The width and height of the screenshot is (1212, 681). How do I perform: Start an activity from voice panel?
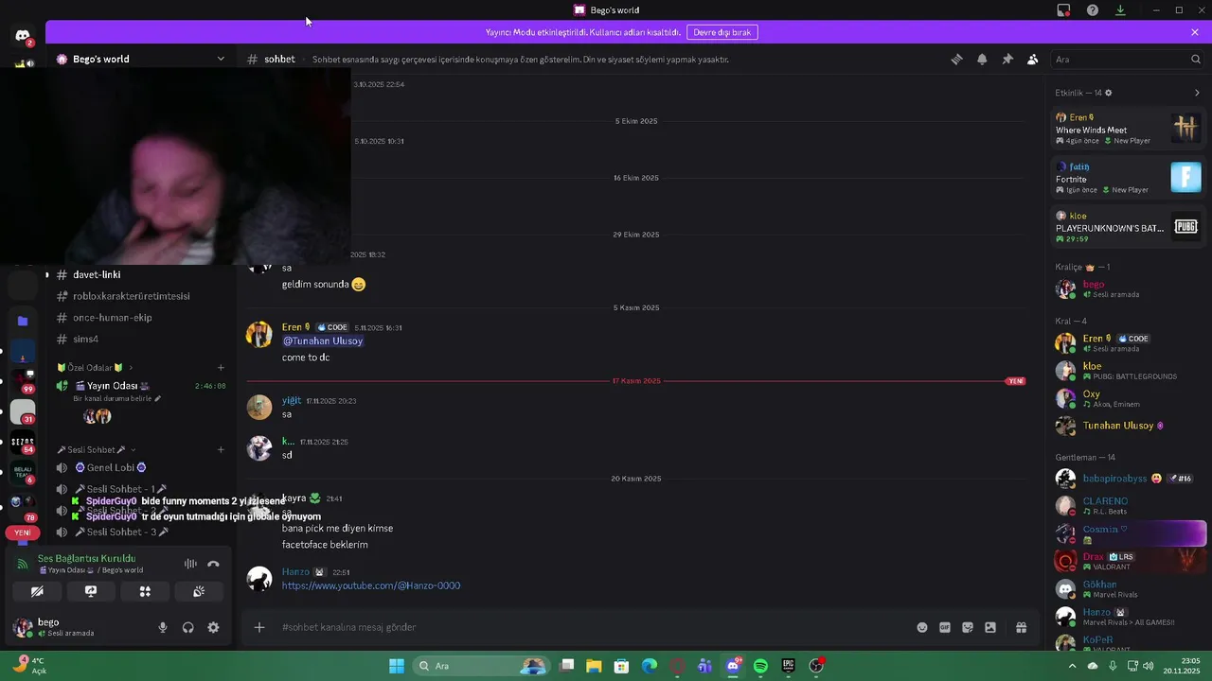tap(145, 591)
